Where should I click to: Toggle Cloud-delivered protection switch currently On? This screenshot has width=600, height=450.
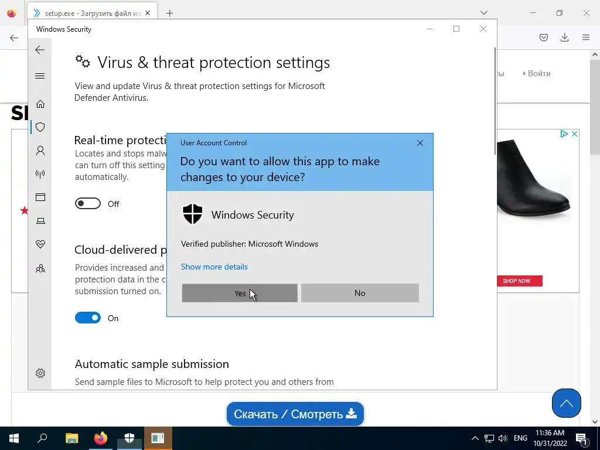tap(88, 318)
